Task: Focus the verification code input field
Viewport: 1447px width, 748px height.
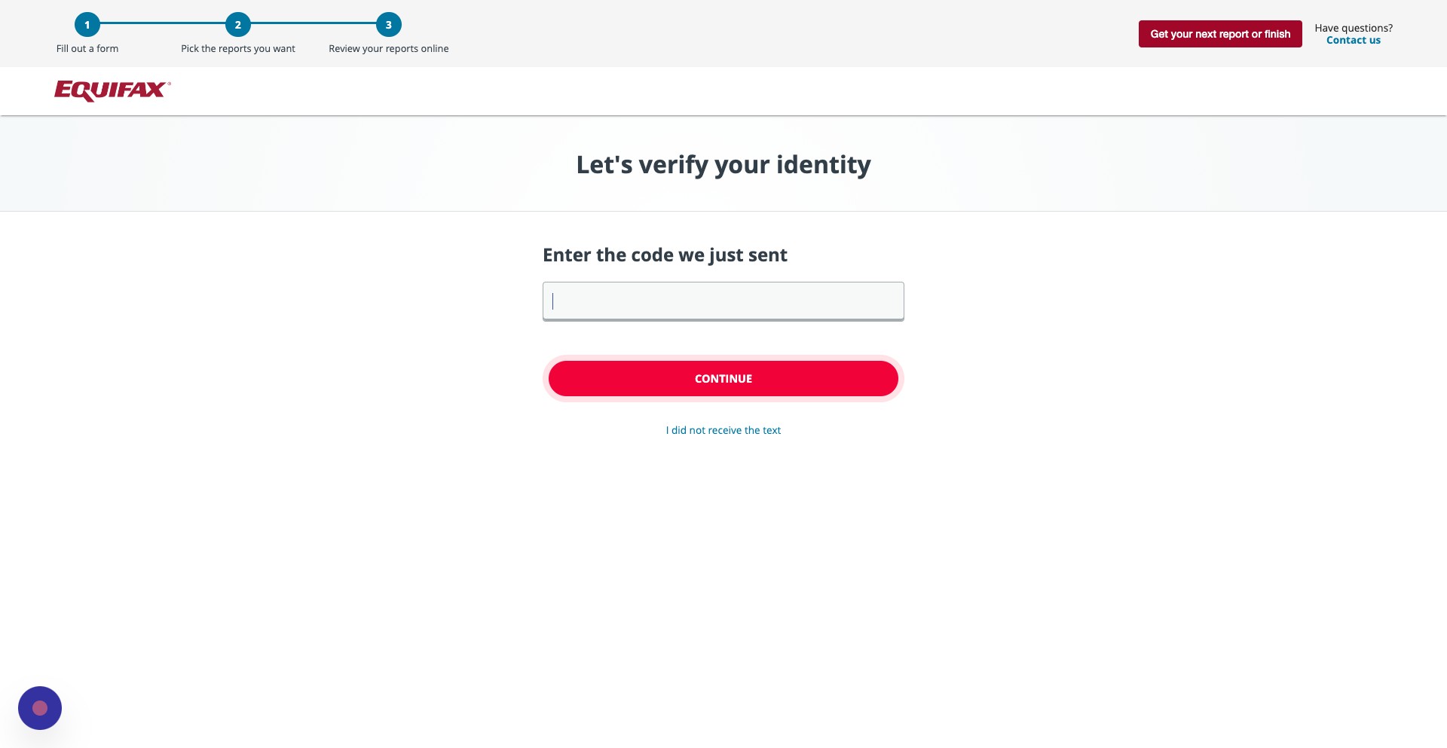Action: tap(723, 301)
